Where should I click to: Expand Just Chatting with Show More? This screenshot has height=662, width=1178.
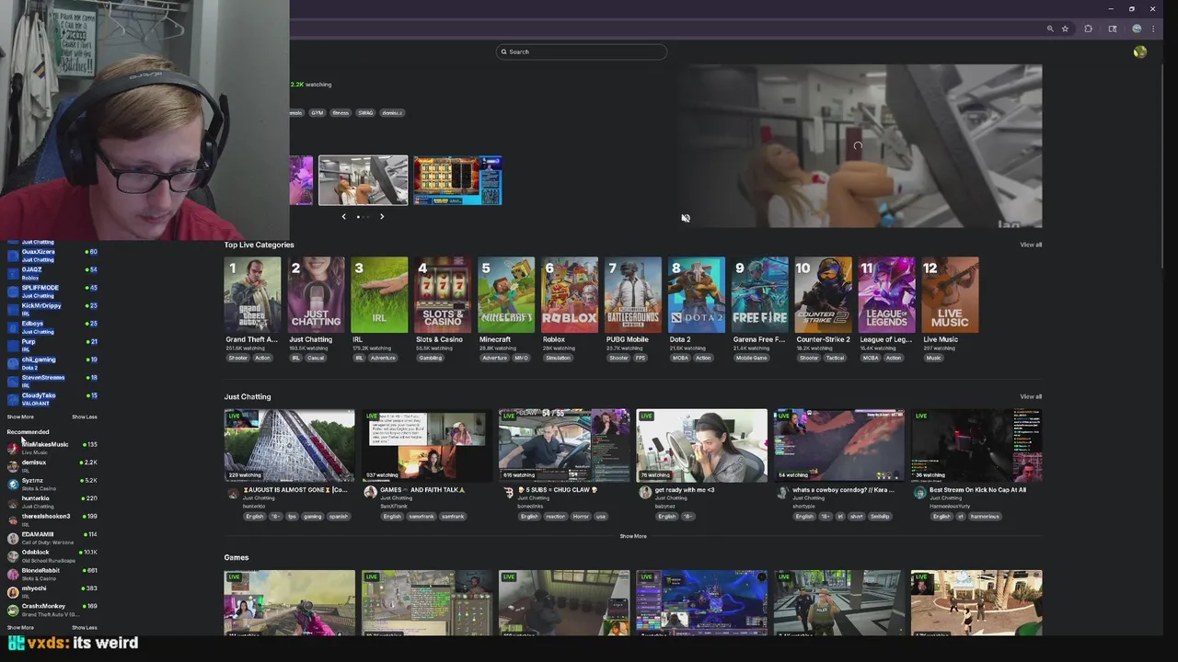coord(633,536)
